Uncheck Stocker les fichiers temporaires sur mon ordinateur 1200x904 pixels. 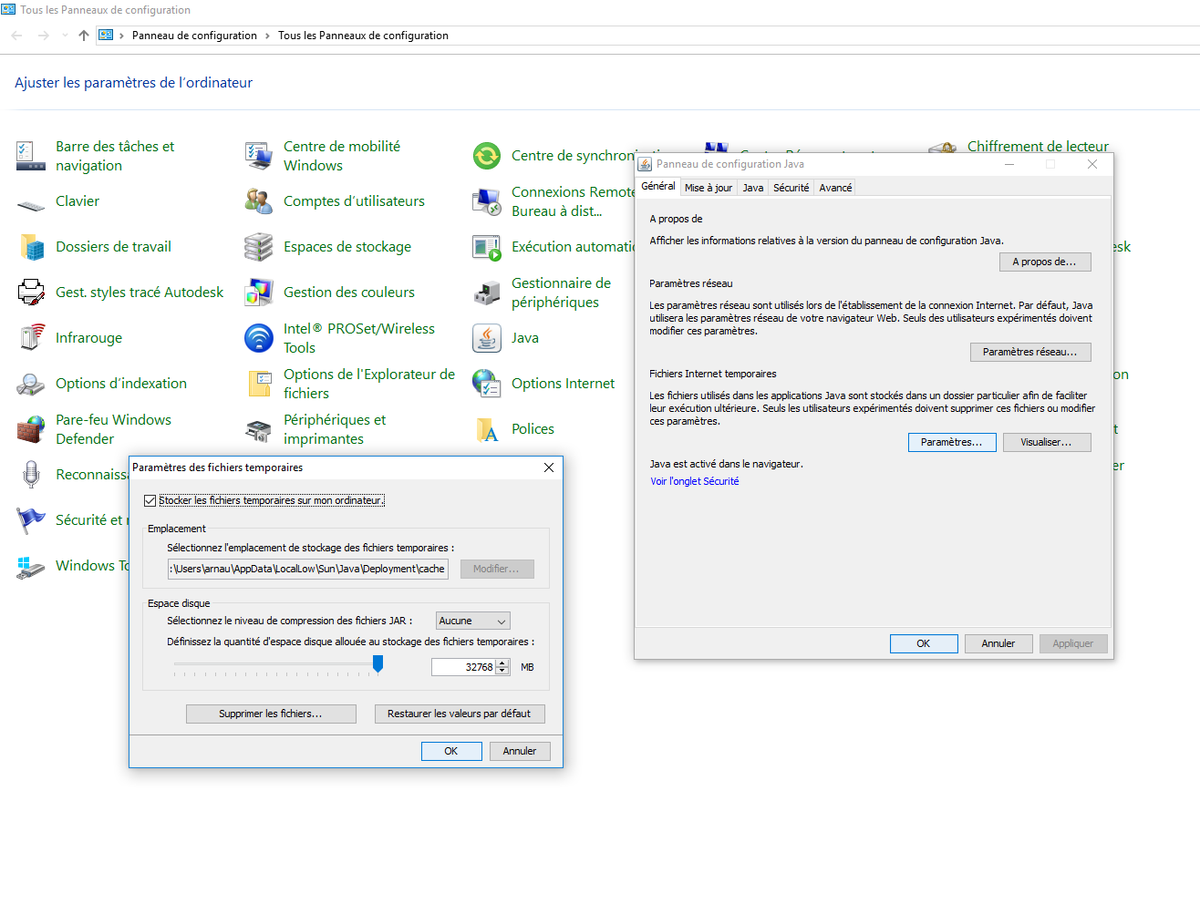tap(150, 500)
